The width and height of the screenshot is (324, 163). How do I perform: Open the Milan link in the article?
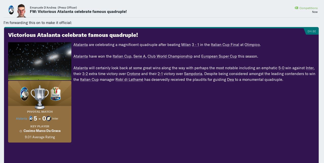pyautogui.click(x=186, y=45)
